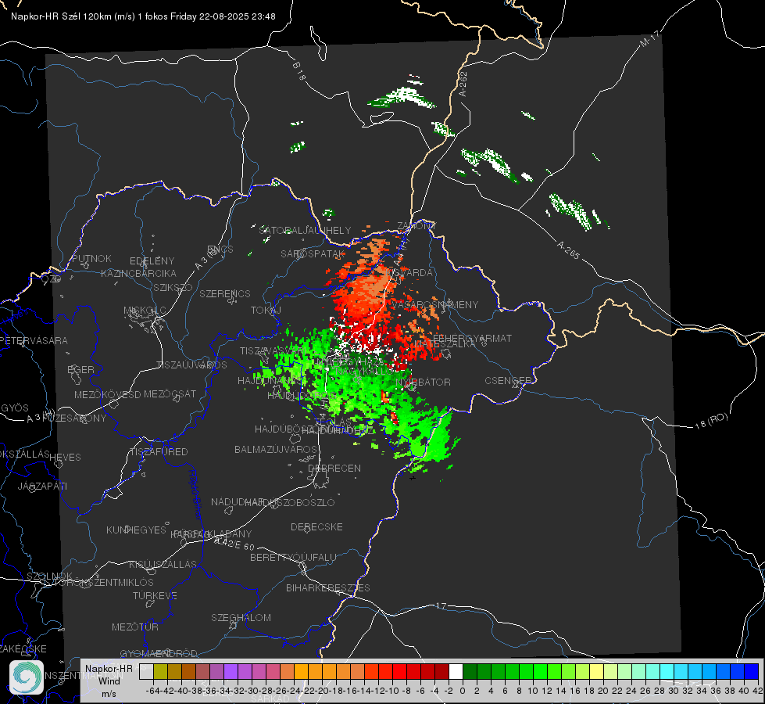Click the DERECSKE town label
This screenshot has height=704, width=765.
click(x=316, y=527)
